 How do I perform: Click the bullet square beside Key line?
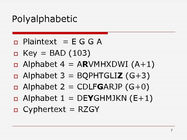[16, 54]
